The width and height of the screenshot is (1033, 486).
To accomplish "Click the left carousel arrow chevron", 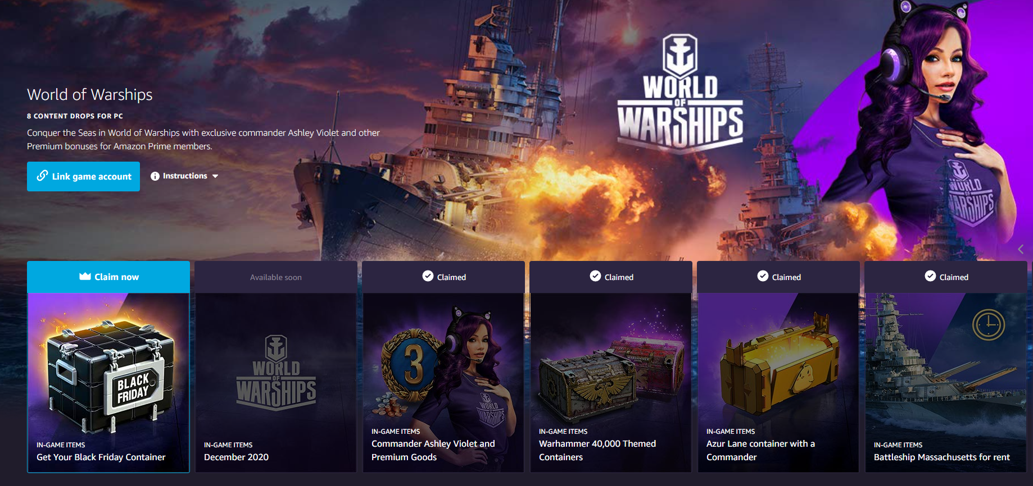I will point(1021,249).
